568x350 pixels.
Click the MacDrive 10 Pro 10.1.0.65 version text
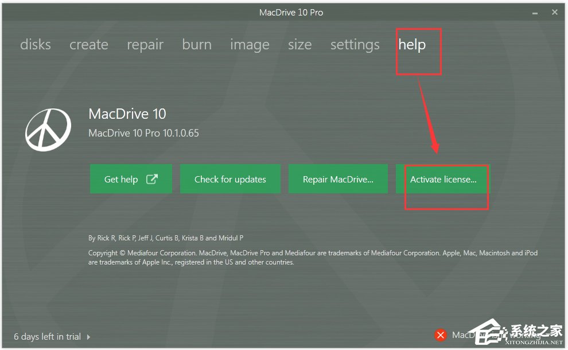[x=143, y=133]
